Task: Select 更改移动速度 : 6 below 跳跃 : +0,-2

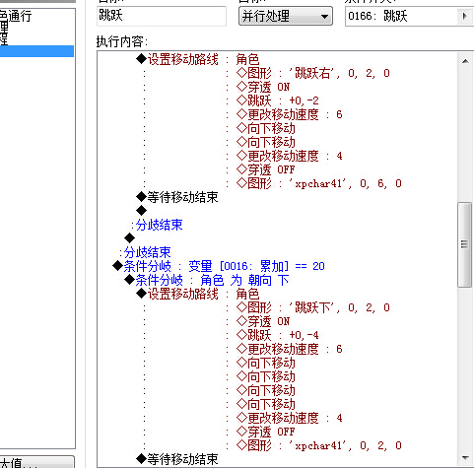Action: [x=290, y=114]
